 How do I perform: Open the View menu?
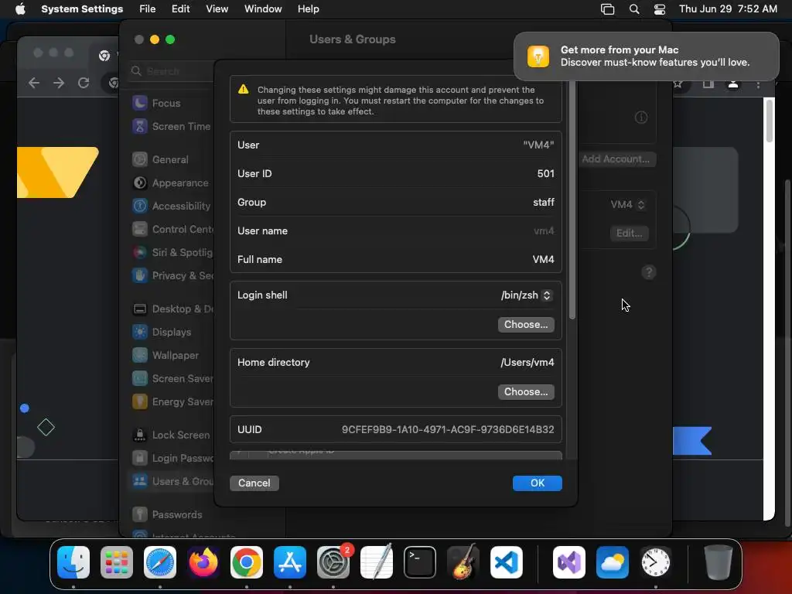217,9
